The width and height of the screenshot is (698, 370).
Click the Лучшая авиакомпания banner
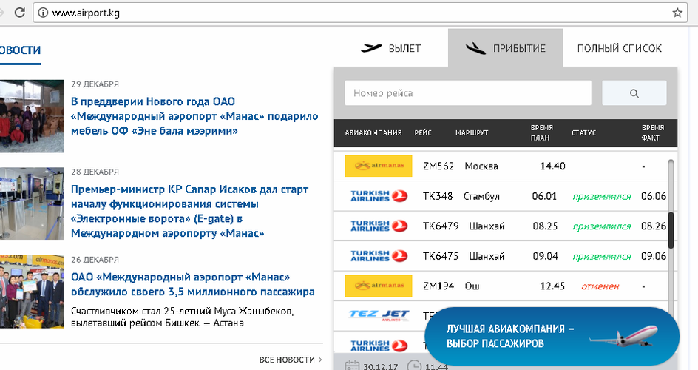pos(552,336)
